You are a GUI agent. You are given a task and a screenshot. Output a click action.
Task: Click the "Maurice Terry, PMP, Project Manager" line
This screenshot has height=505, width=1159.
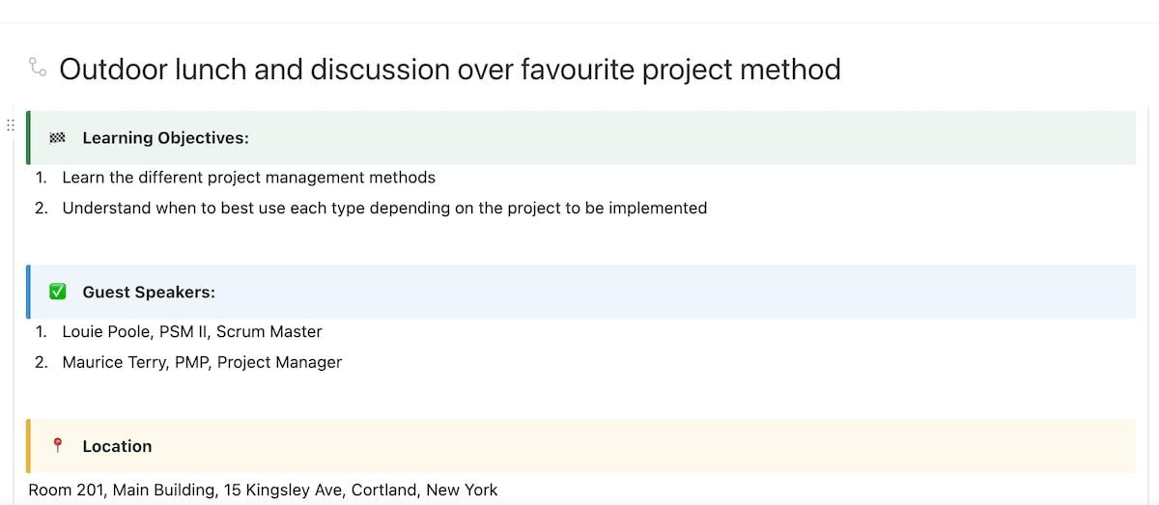[x=202, y=362]
